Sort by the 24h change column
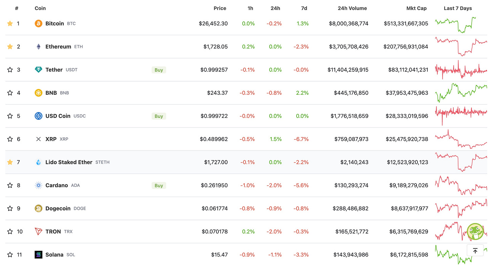Screen dimensions: 493x265 click(x=275, y=8)
